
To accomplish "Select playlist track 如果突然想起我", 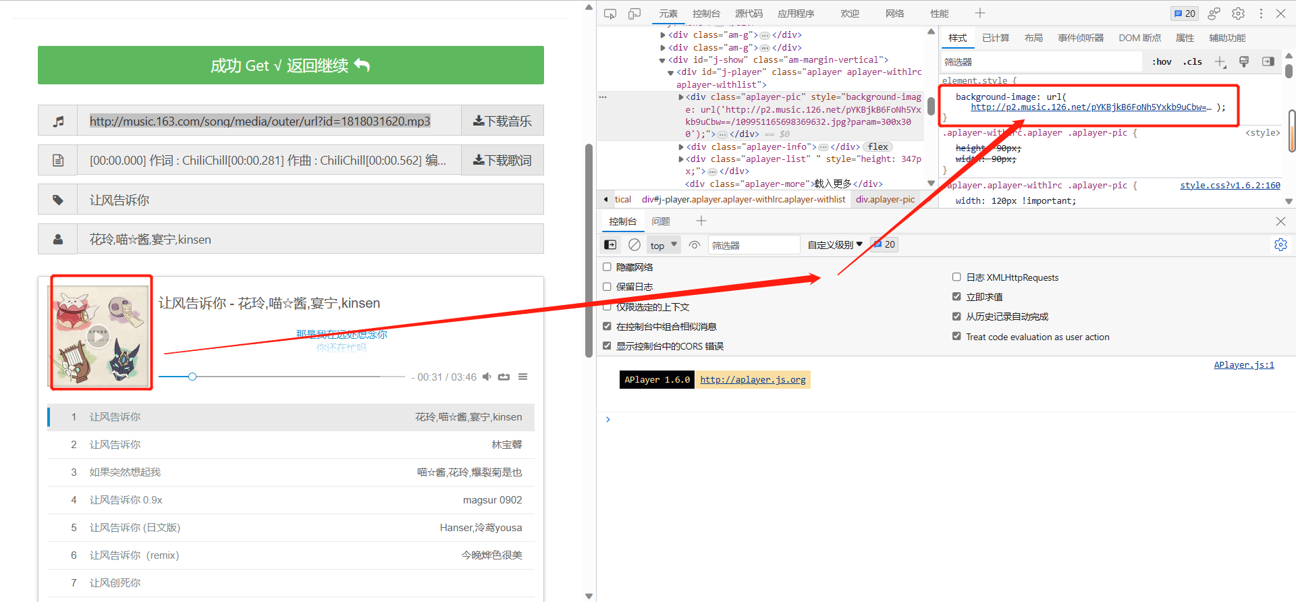I will click(291, 472).
